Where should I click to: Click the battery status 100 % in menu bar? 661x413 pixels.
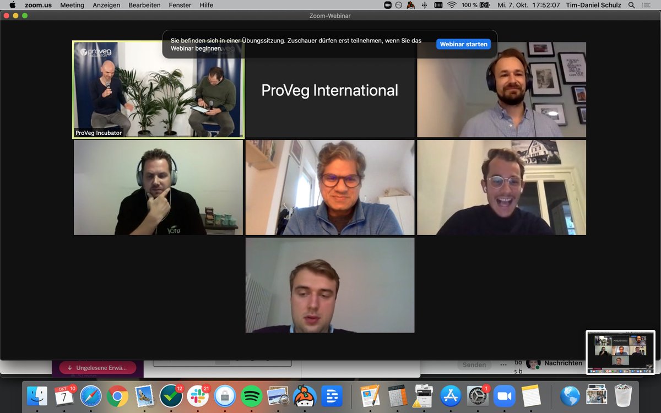476,5
